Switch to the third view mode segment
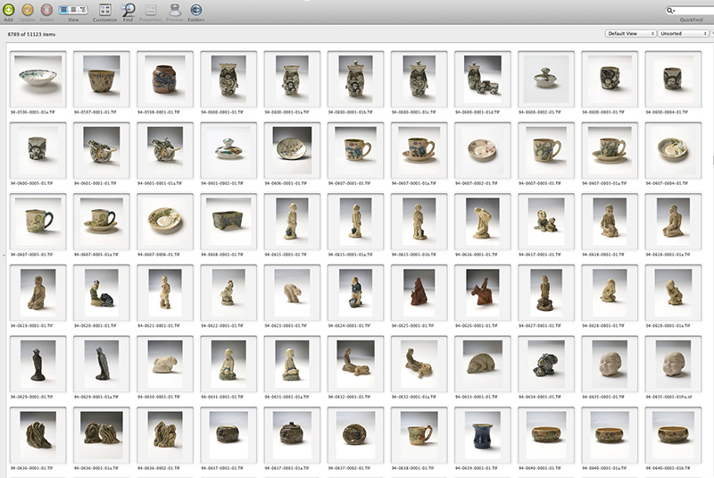Screen dimensions: 714x478 point(82,9)
